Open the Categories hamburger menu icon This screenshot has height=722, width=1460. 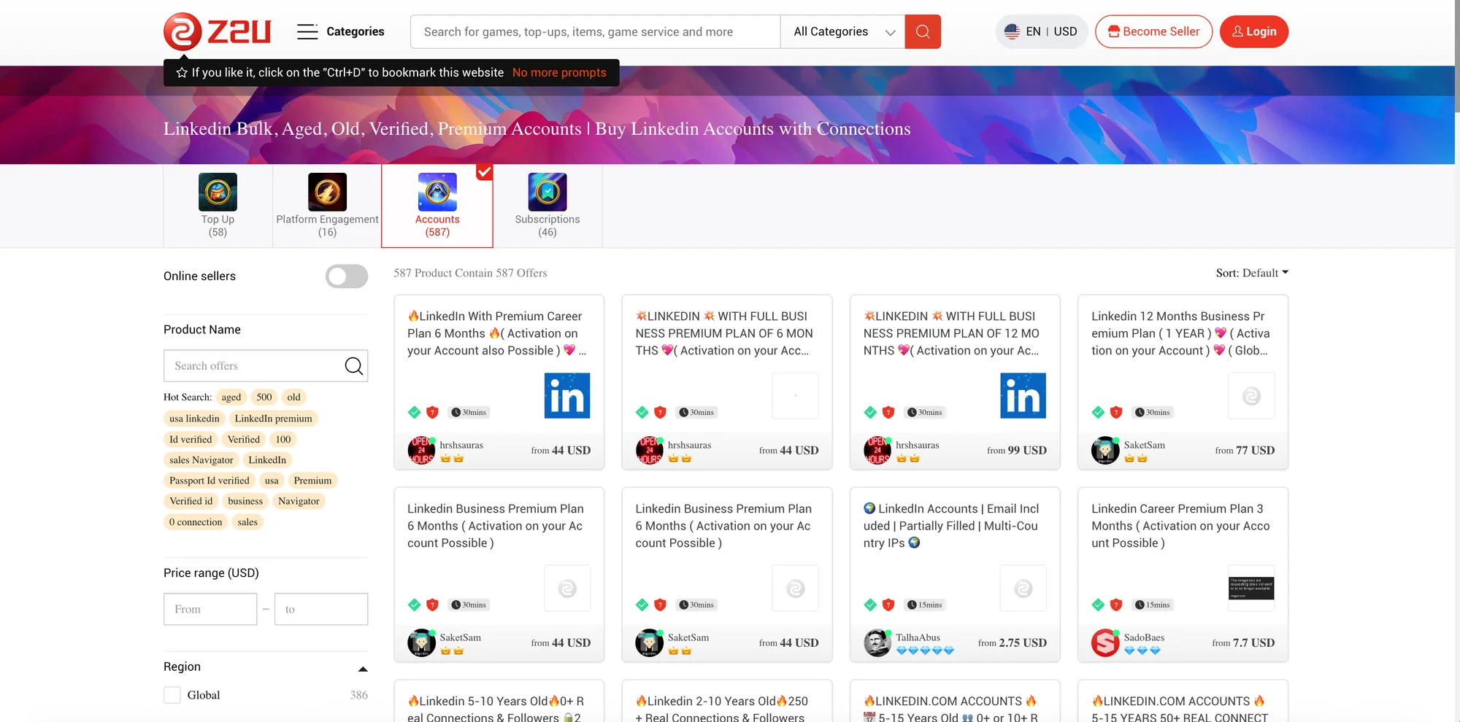(307, 31)
